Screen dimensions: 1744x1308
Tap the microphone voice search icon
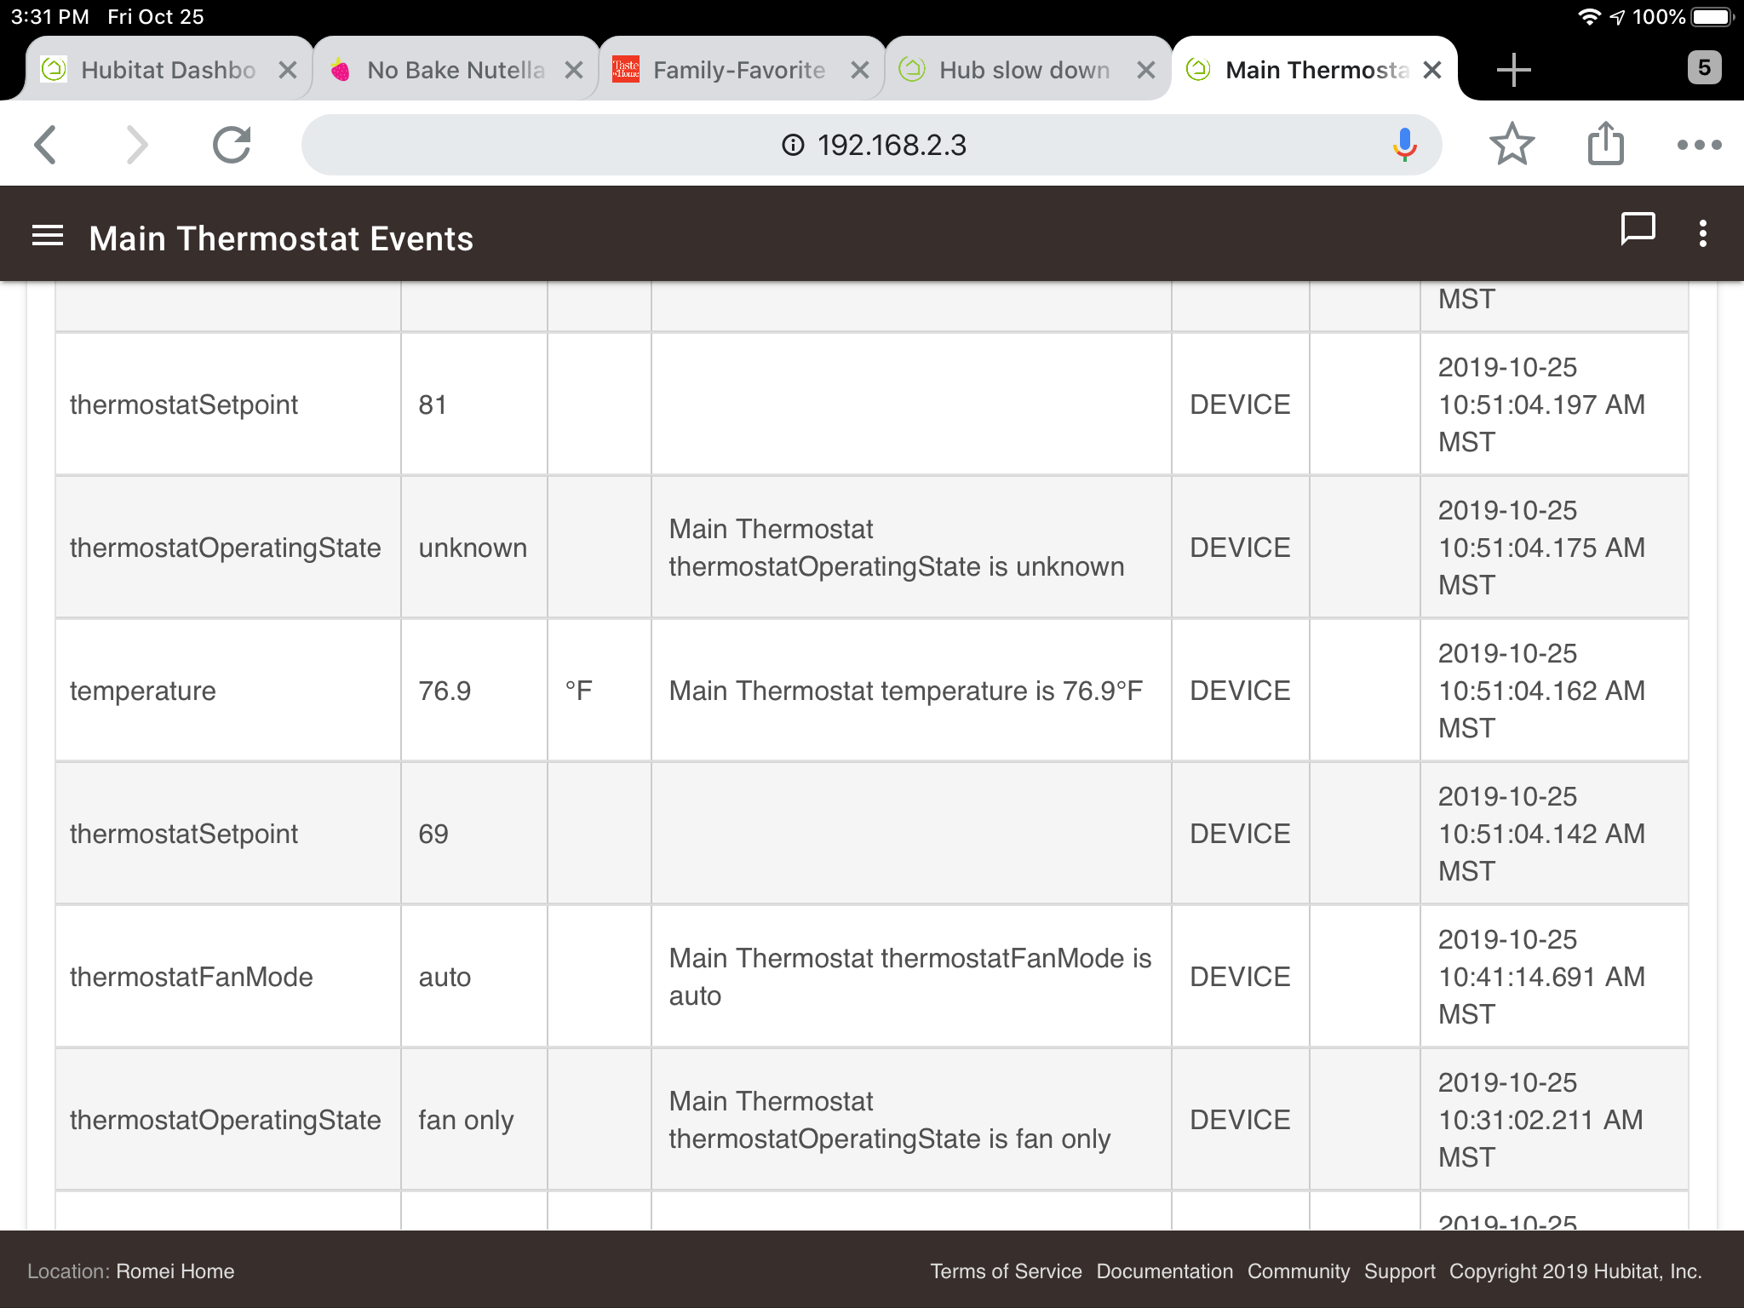tap(1404, 145)
